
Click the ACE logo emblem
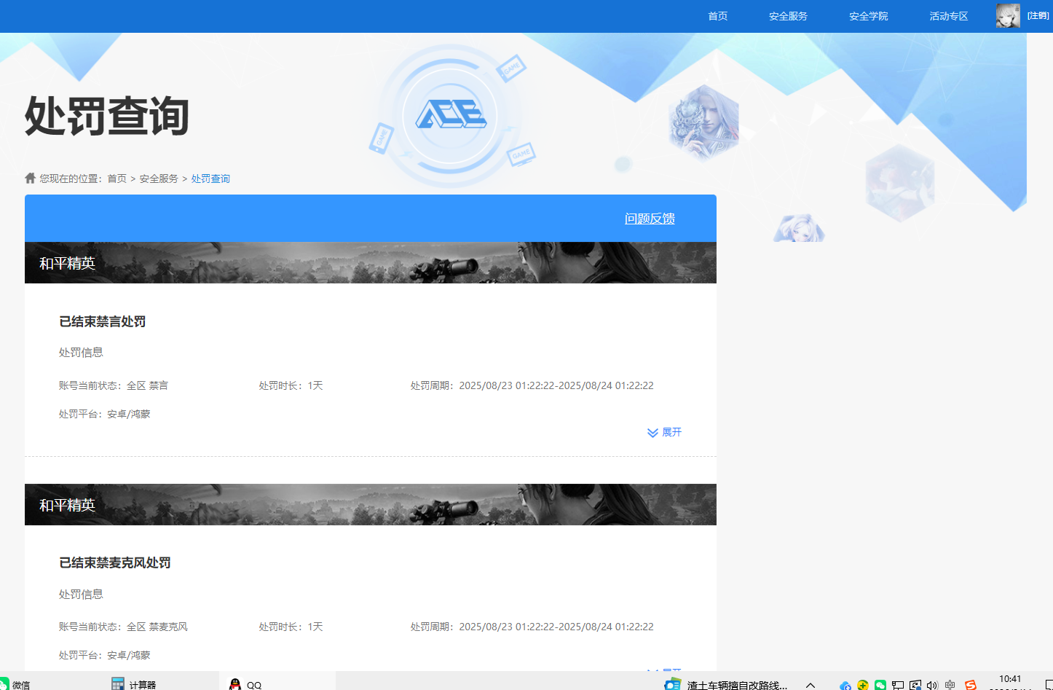[451, 114]
